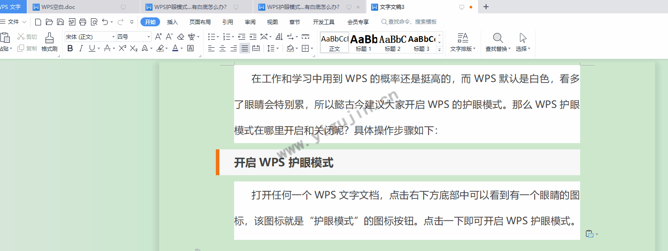Toggle Underline formatting
Image resolution: width=668 pixels, height=251 pixels.
tap(92, 48)
